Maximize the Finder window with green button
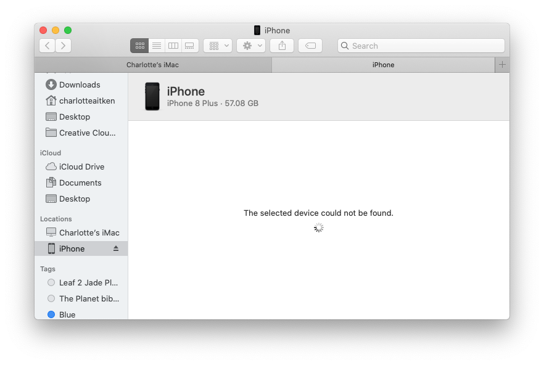 (68, 30)
